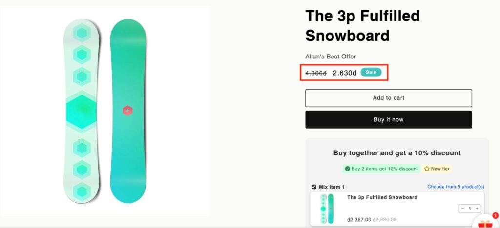Image resolution: width=500 pixels, height=228 pixels.
Task: Click the quantity field showing 1
Action: click(x=470, y=209)
